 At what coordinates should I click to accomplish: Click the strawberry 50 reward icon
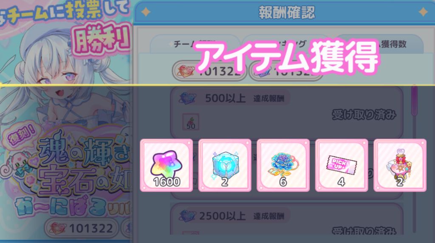tap(191, 122)
